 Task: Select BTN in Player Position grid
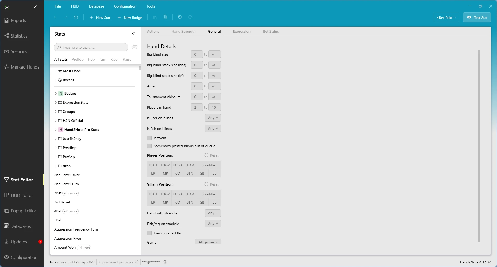pos(190,173)
